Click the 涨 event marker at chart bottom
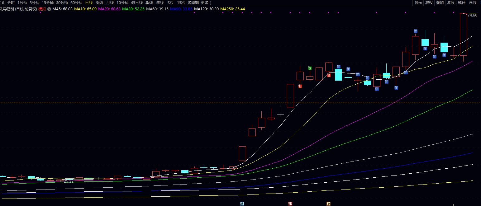This screenshot has height=206, width=481. pos(290,204)
